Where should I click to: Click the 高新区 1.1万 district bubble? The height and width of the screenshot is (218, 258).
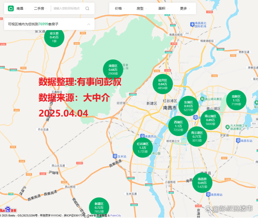click(236, 100)
